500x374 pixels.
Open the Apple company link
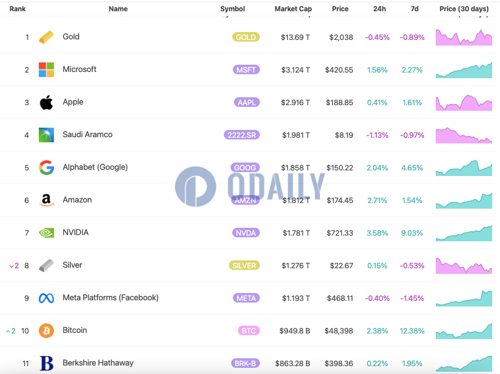pos(73,102)
